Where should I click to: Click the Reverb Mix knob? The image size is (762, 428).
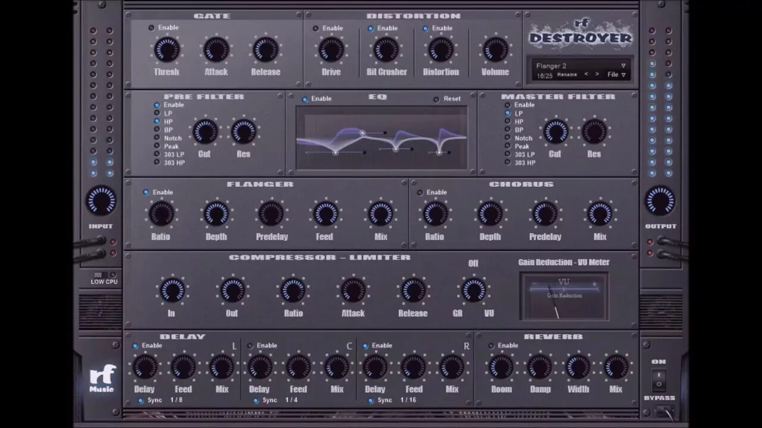coord(616,367)
